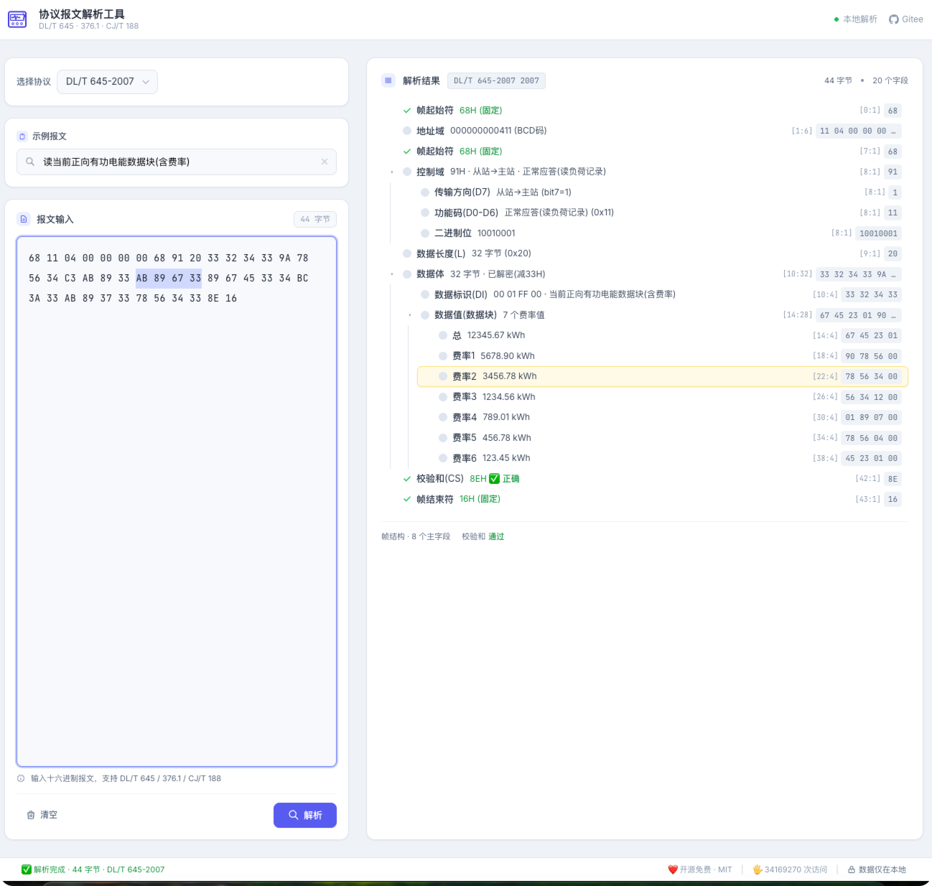Image resolution: width=932 pixels, height=886 pixels.
Task: Click the 示例报文 section icon
Action: tap(22, 136)
